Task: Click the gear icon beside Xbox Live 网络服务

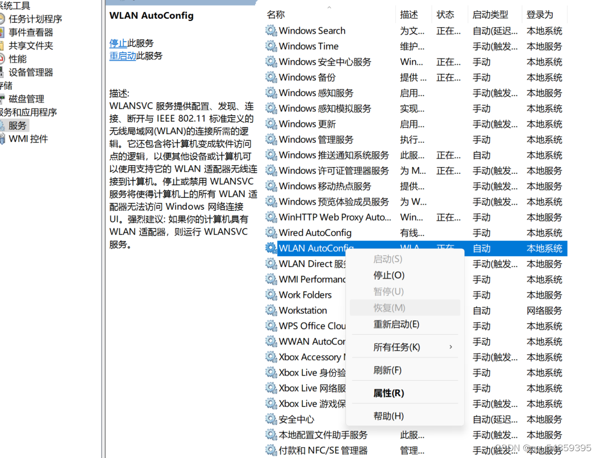Action: click(271, 388)
